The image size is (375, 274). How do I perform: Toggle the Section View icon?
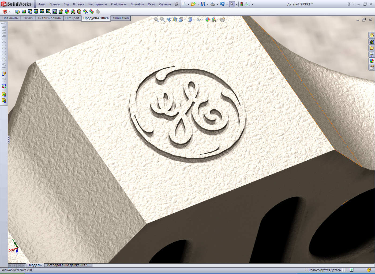point(175,20)
